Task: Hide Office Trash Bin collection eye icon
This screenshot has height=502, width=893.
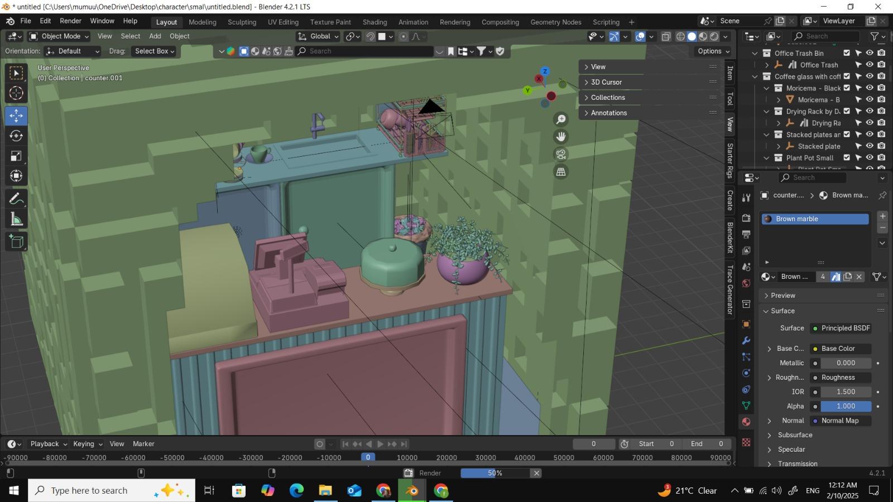Action: pos(870,53)
